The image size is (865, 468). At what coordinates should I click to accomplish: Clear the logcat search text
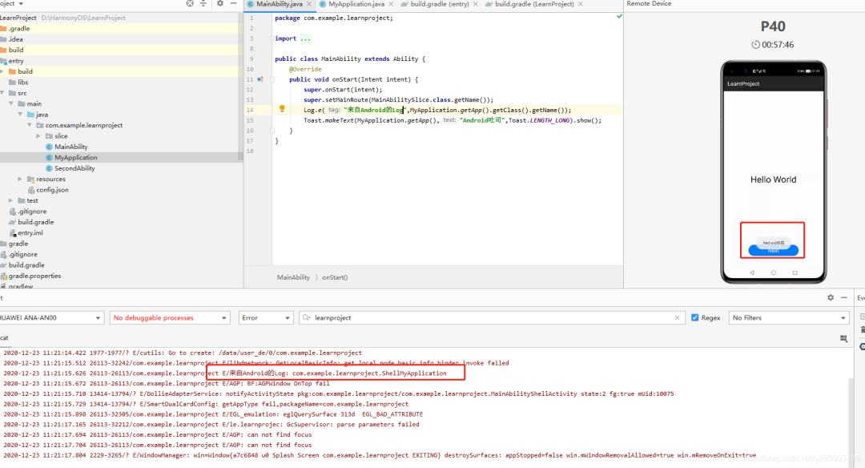pos(677,318)
